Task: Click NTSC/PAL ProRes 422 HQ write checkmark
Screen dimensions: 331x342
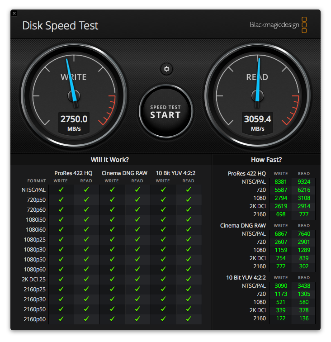Action: pyautogui.click(x=61, y=190)
